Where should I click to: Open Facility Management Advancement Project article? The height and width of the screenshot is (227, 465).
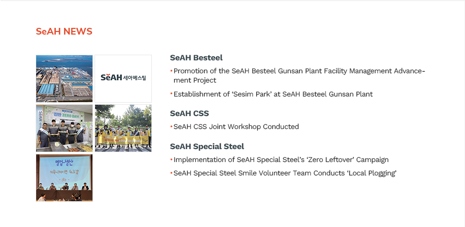299,75
